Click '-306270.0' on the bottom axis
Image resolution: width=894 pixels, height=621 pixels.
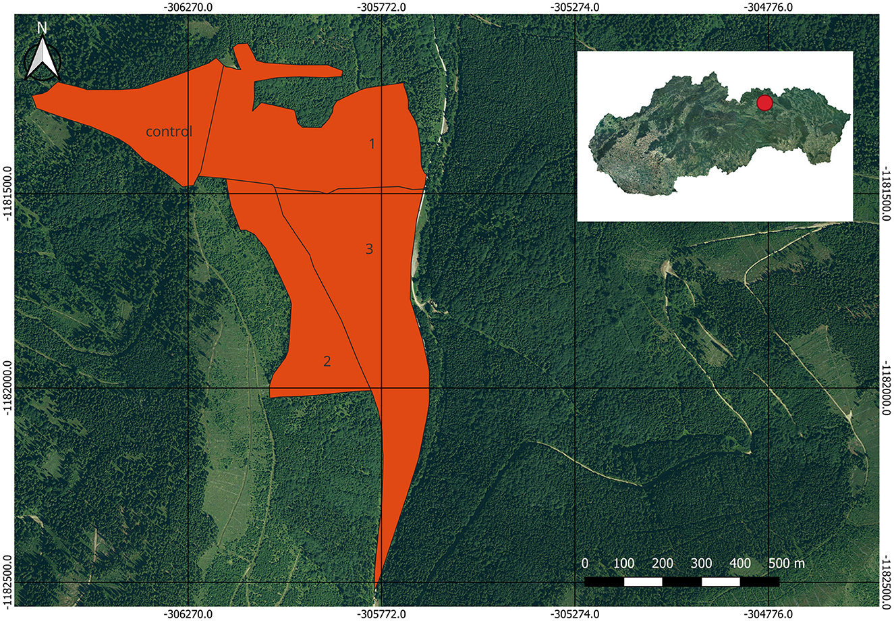pyautogui.click(x=187, y=614)
